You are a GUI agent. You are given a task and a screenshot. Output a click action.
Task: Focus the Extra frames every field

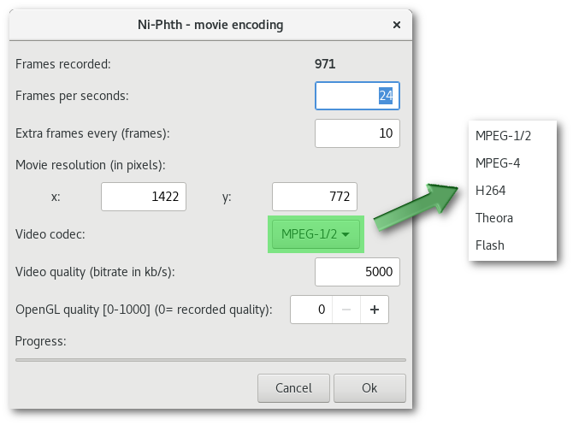tap(357, 133)
